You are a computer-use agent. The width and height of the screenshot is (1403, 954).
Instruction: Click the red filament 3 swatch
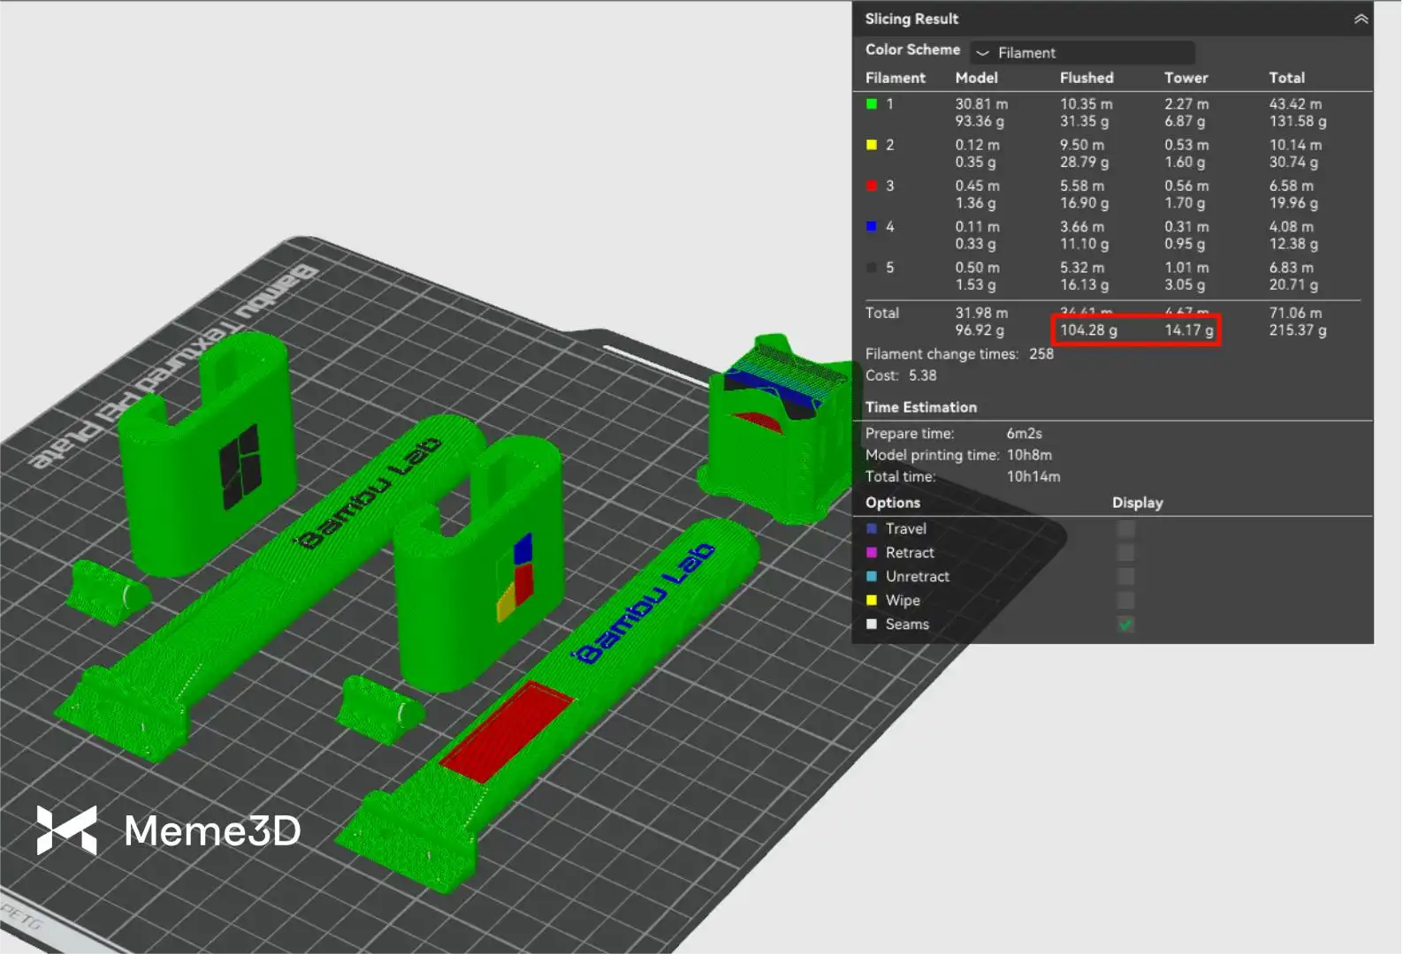pyautogui.click(x=872, y=185)
